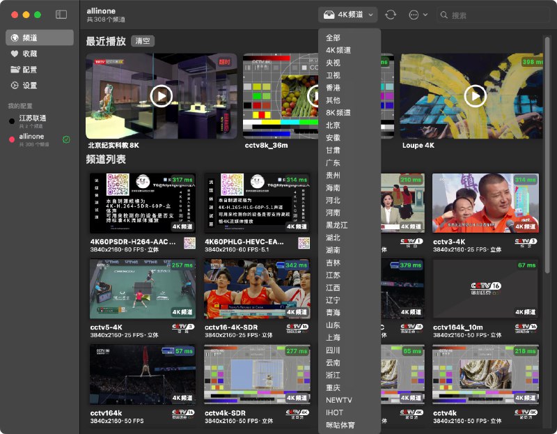Open the cctv5-4K channel thumbnail
The width and height of the screenshot is (557, 434).
[143, 288]
